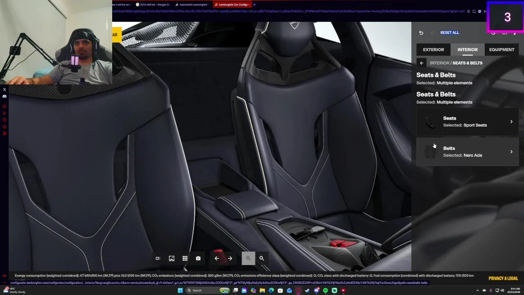Switch to the EXTERIOR tab
Image resolution: width=524 pixels, height=295 pixels.
433,50
